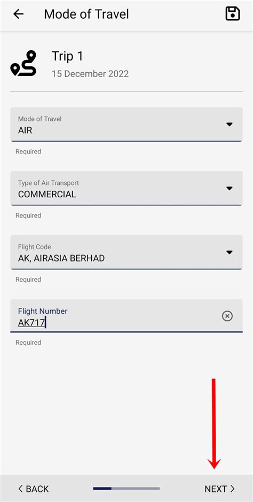Tap the Trip 1 heading
Image resolution: width=253 pixels, height=502 pixels.
(x=67, y=56)
